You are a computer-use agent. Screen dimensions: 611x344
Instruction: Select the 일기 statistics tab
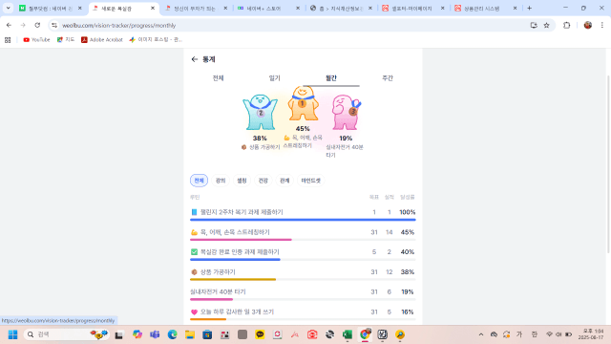(275, 78)
